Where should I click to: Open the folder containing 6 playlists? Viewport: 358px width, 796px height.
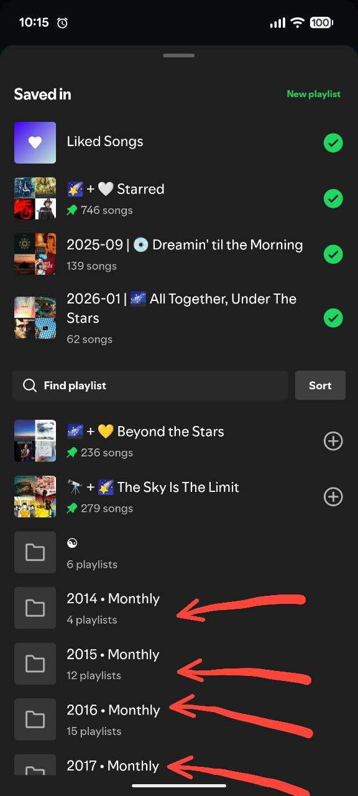click(x=35, y=552)
